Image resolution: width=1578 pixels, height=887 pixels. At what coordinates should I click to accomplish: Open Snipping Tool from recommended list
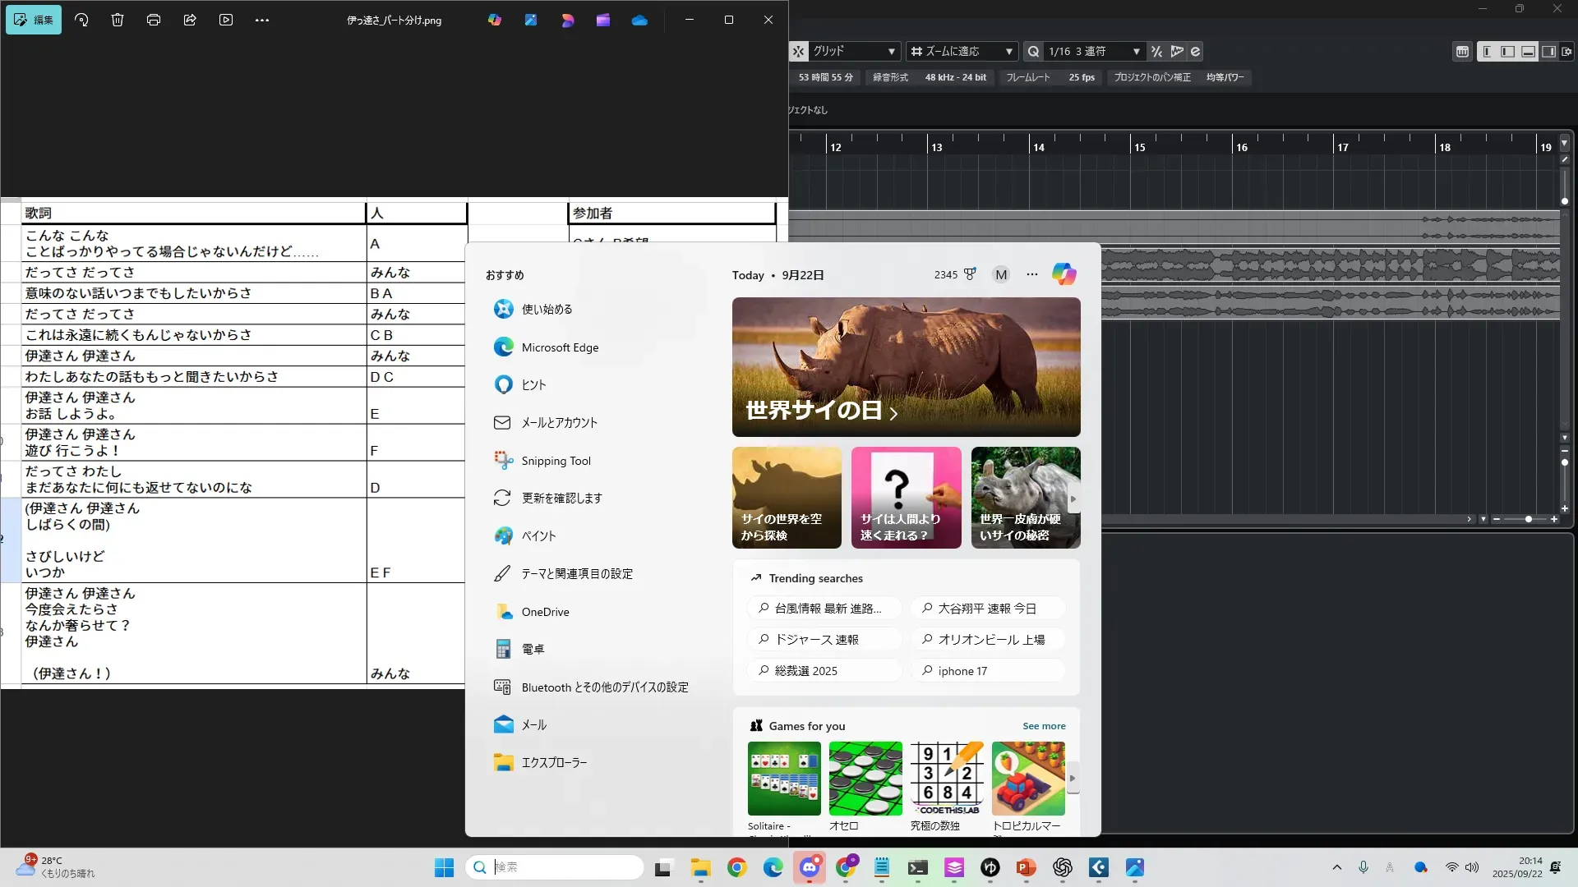point(556,461)
